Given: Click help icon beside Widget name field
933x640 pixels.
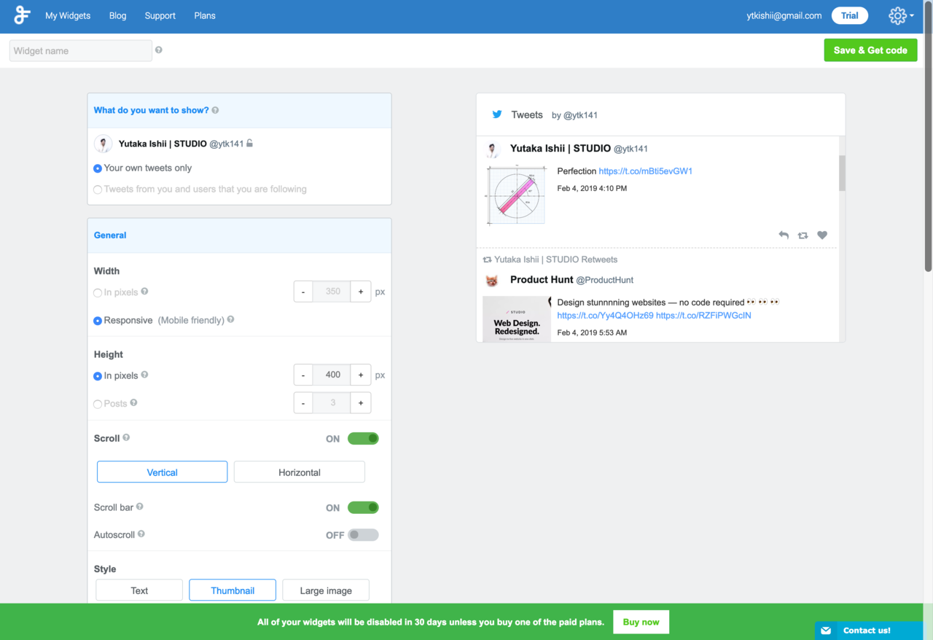Looking at the screenshot, I should (158, 50).
